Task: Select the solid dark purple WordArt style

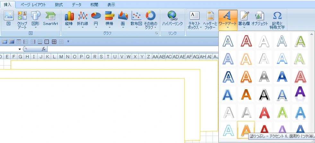Action: click(300, 92)
